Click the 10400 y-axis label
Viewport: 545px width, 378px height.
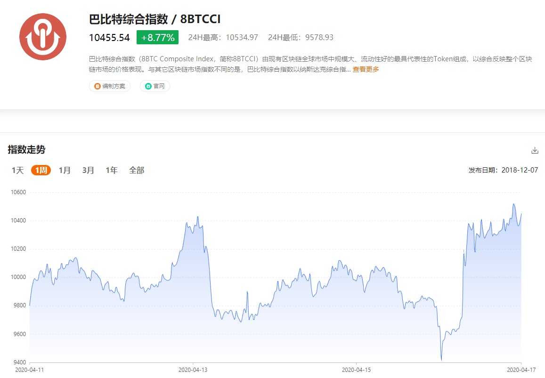coord(18,221)
